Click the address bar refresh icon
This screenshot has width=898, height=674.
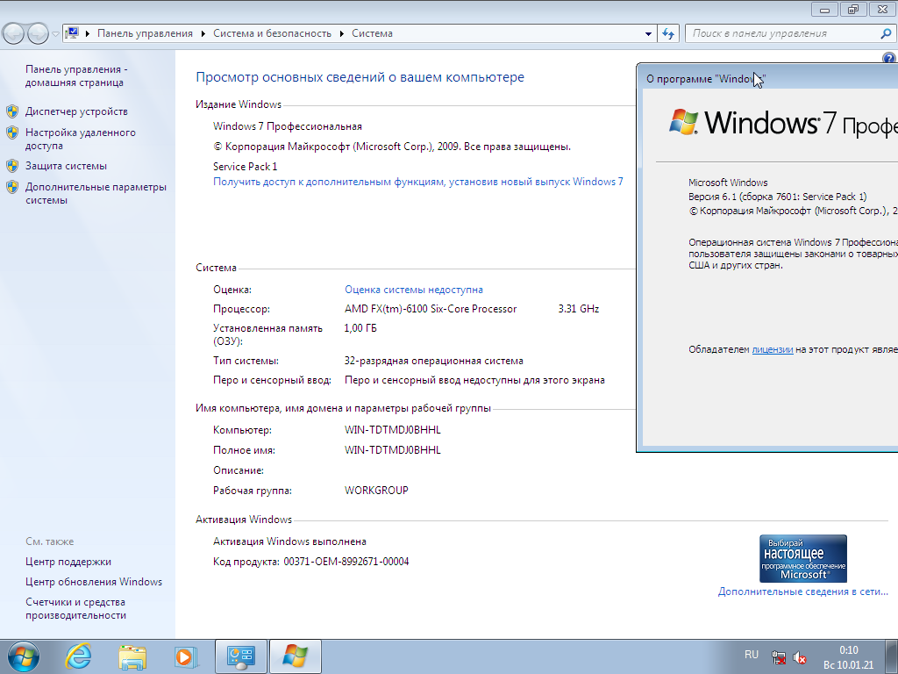pos(668,34)
